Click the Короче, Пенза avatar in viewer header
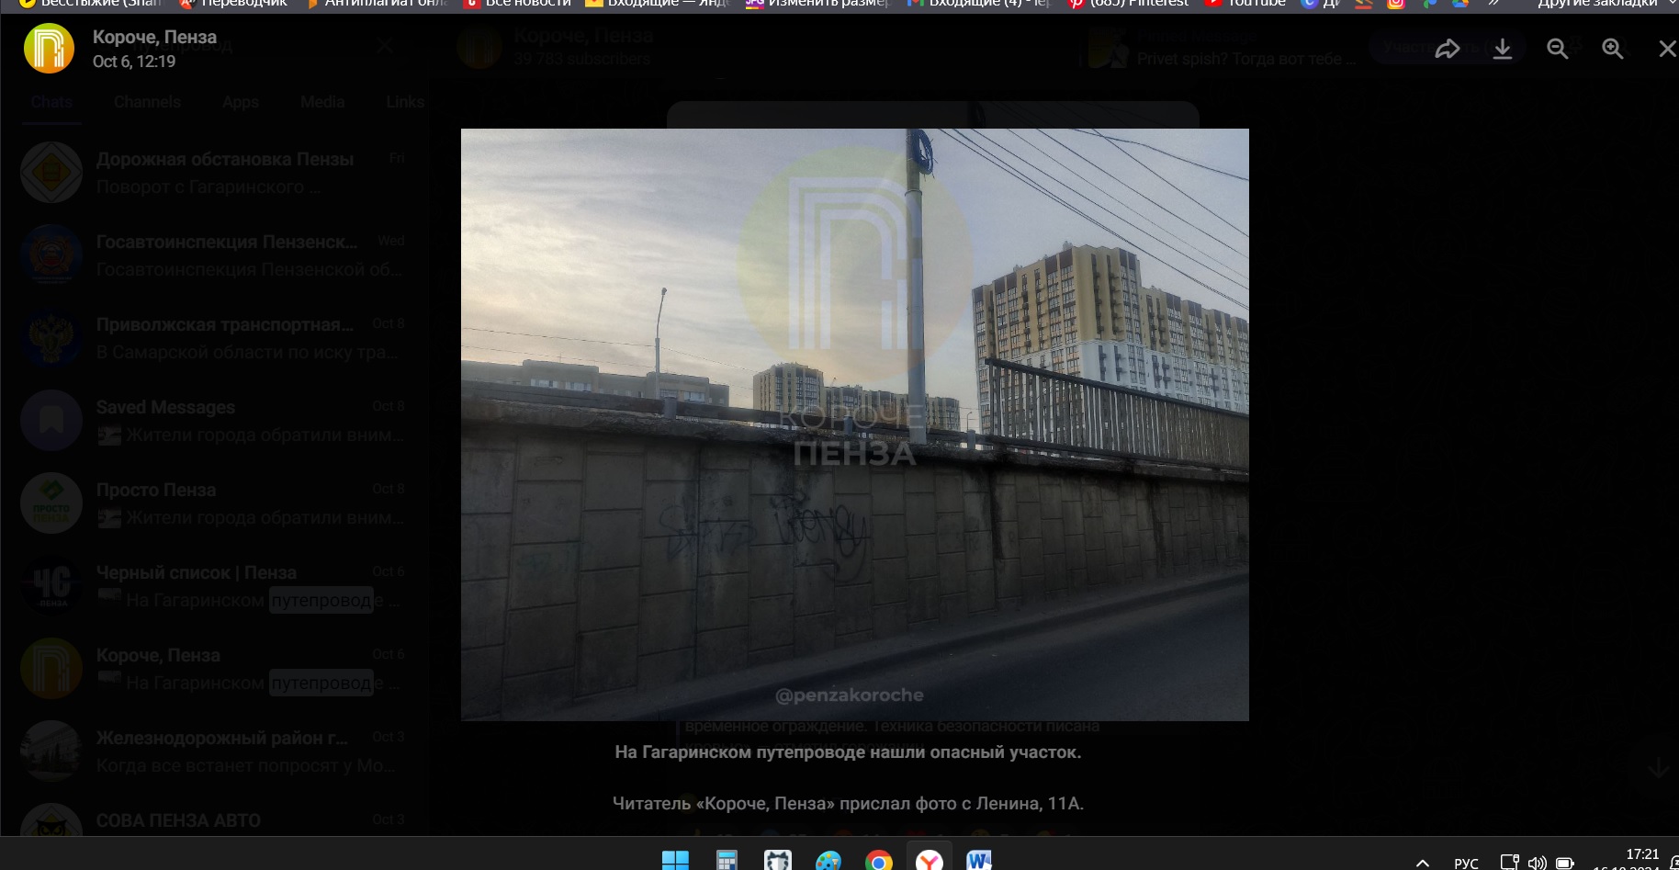The image size is (1679, 870). click(49, 49)
